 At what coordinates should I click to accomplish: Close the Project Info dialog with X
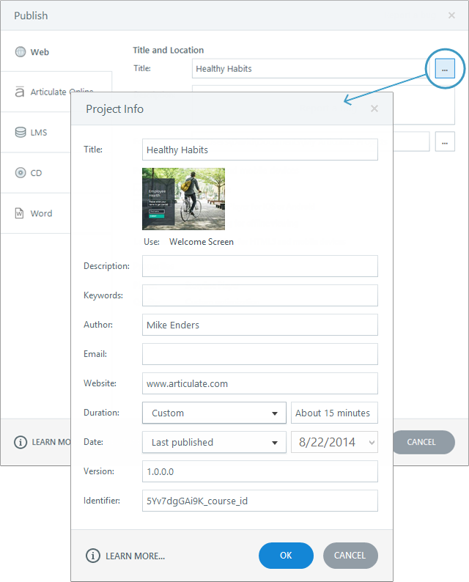point(374,108)
